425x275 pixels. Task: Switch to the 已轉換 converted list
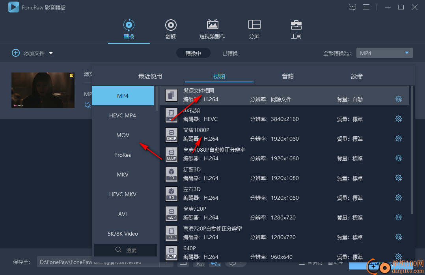tap(230, 53)
